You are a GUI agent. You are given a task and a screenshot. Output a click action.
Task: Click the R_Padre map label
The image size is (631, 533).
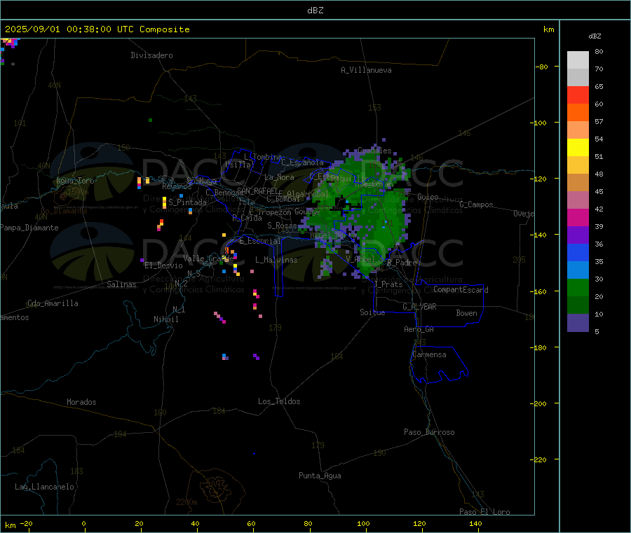click(402, 263)
